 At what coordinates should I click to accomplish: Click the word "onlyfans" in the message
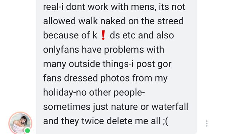pyautogui.click(x=61, y=50)
